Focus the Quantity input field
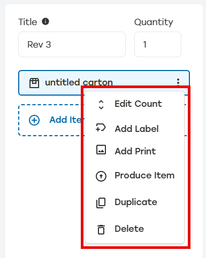Image resolution: width=206 pixels, height=258 pixels. pyautogui.click(x=158, y=44)
